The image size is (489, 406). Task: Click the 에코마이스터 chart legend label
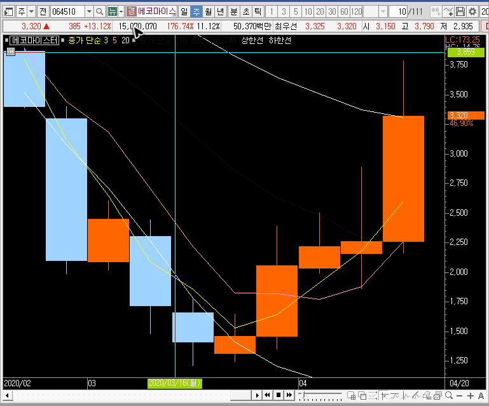[34, 40]
